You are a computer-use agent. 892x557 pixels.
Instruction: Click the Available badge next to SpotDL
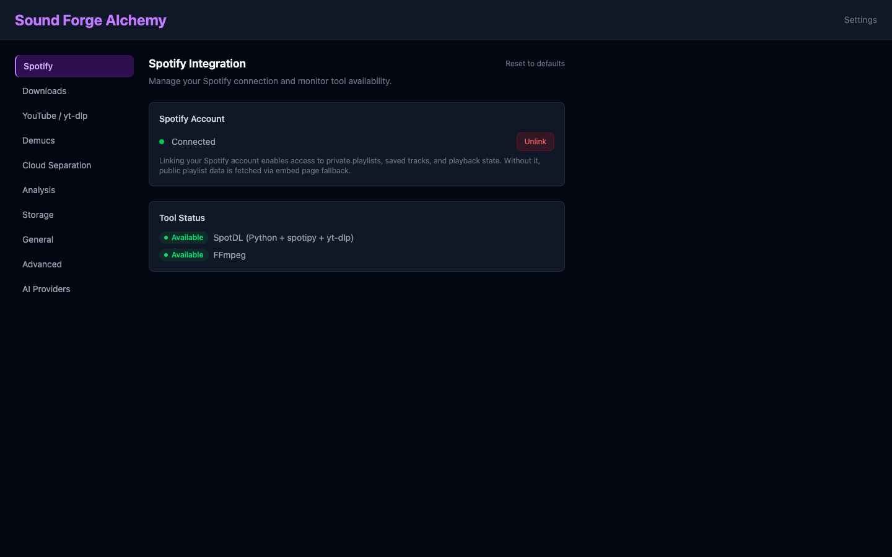[183, 238]
